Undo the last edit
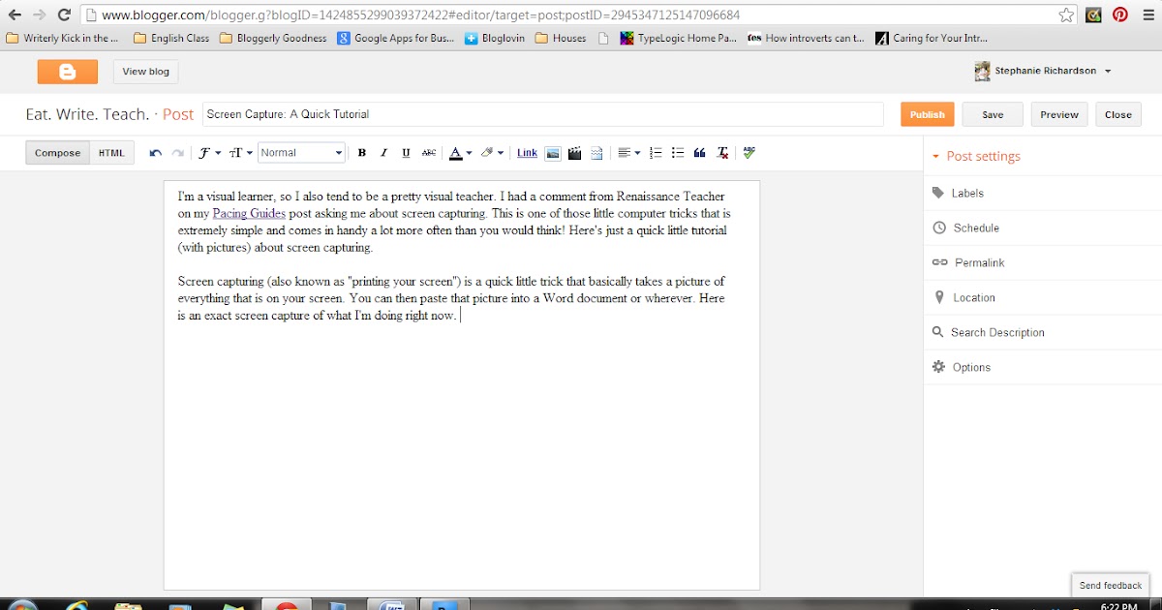1162x610 pixels. pos(155,152)
